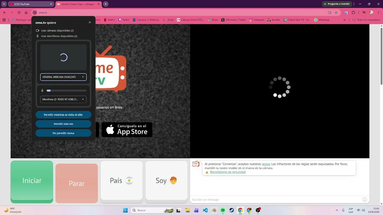Open the Gmail bookmark

coord(168,20)
